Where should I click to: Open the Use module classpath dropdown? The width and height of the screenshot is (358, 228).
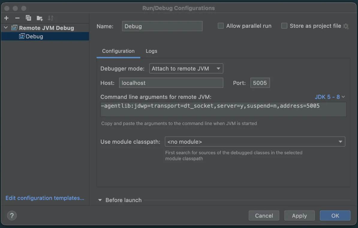(x=255, y=142)
